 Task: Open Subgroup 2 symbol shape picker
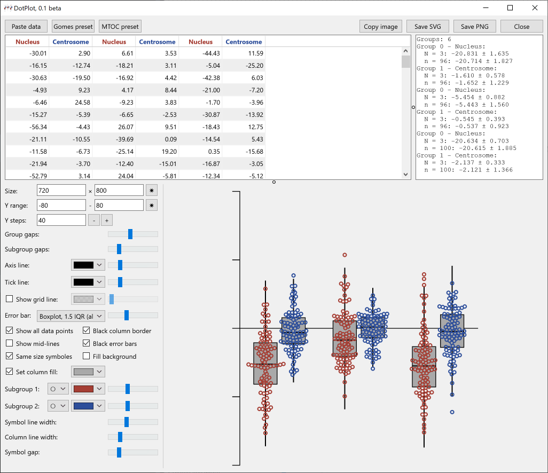[x=58, y=406]
